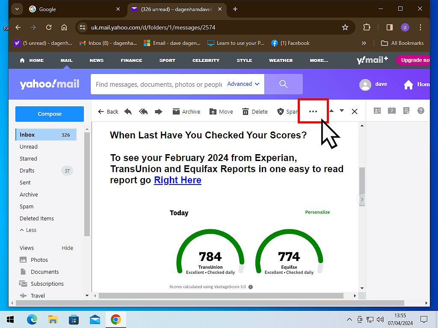Open the Notepad icon in right panel
This screenshot has height=328, width=438.
click(x=406, y=111)
